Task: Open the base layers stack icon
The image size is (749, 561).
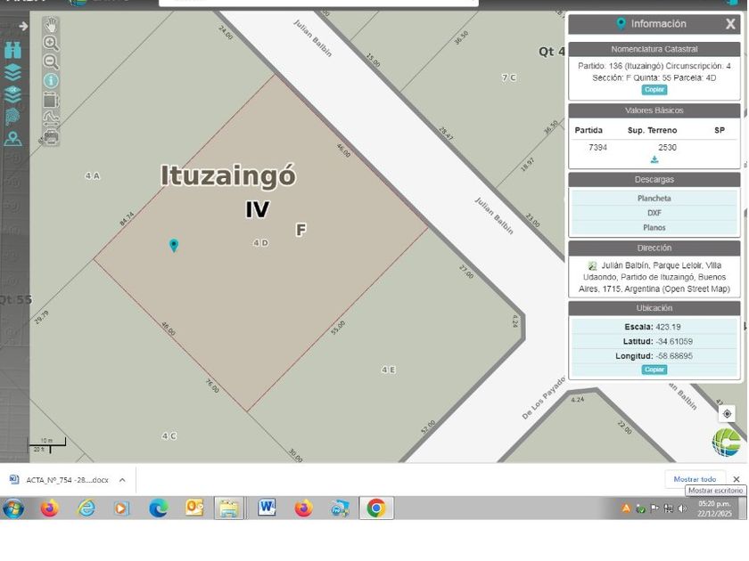Action: coord(12,94)
